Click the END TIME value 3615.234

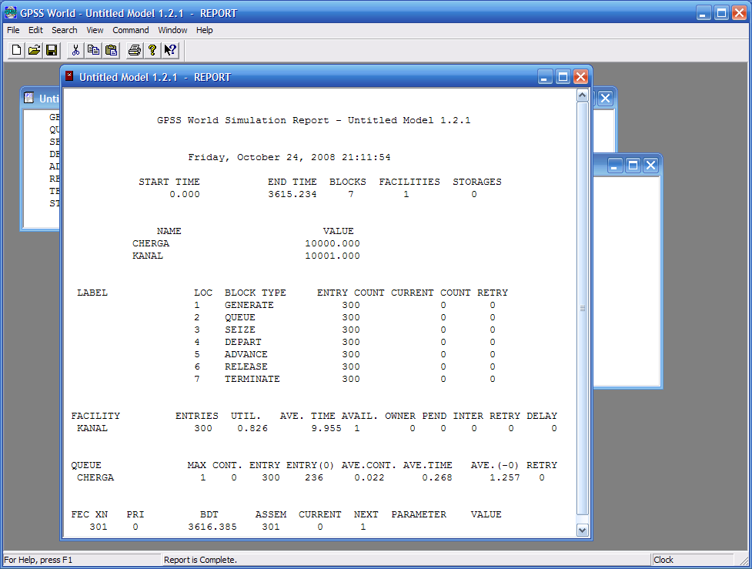[x=292, y=194]
